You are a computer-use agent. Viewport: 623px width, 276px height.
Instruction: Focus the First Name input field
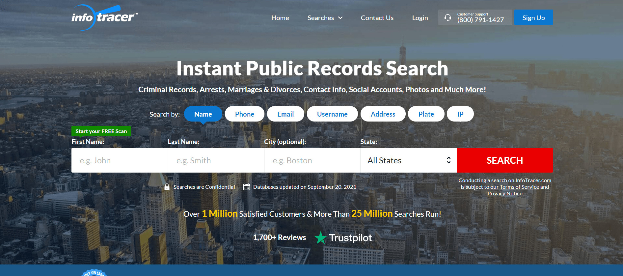(x=120, y=160)
